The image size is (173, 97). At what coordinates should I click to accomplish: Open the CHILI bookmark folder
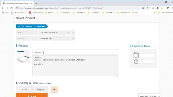pyautogui.click(x=136, y=13)
